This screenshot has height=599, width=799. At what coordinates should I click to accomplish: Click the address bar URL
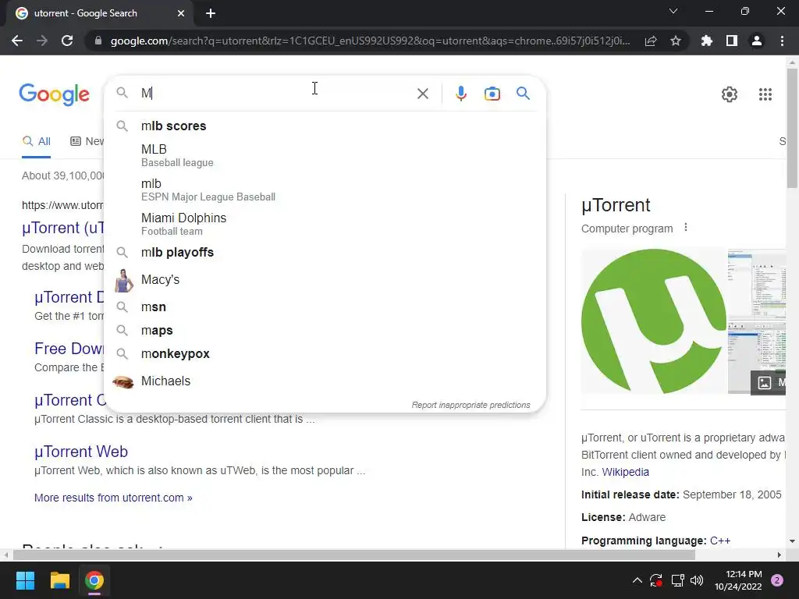[x=370, y=41]
